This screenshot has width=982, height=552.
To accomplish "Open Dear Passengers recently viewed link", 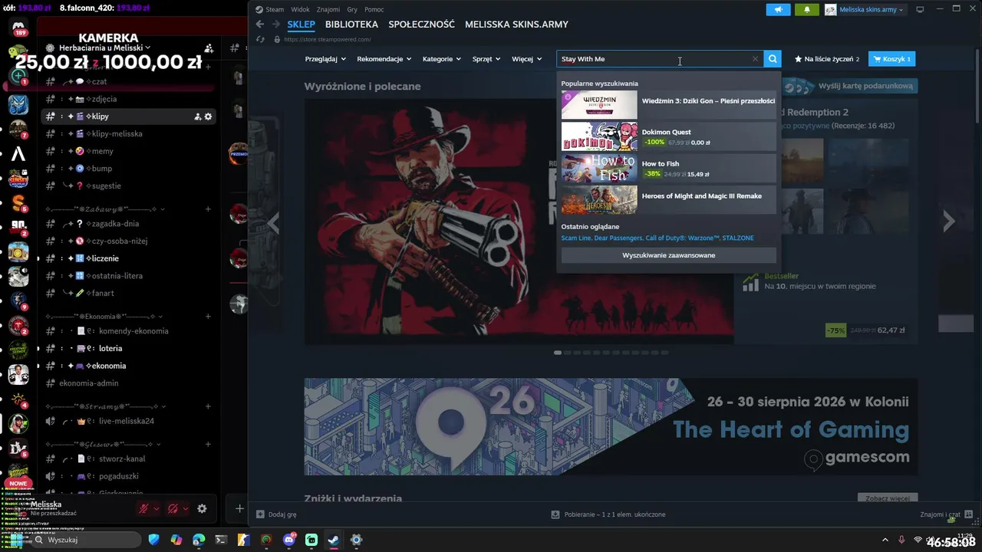I will pyautogui.click(x=618, y=238).
